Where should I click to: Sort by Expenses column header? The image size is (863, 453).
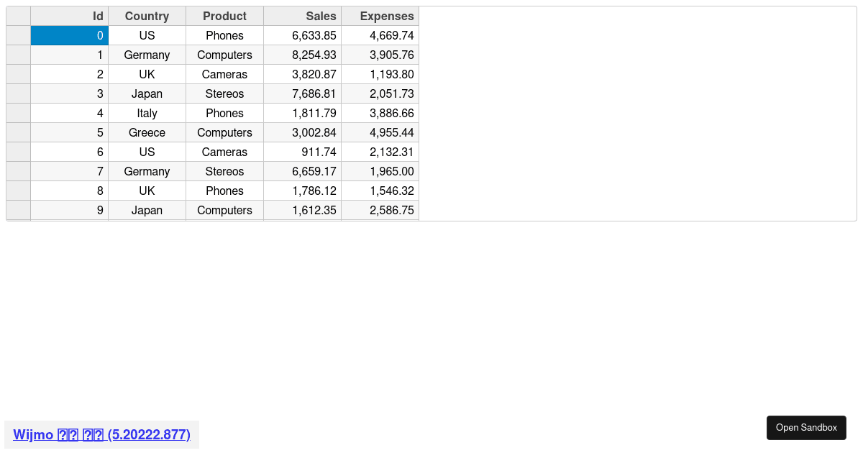tap(380, 16)
